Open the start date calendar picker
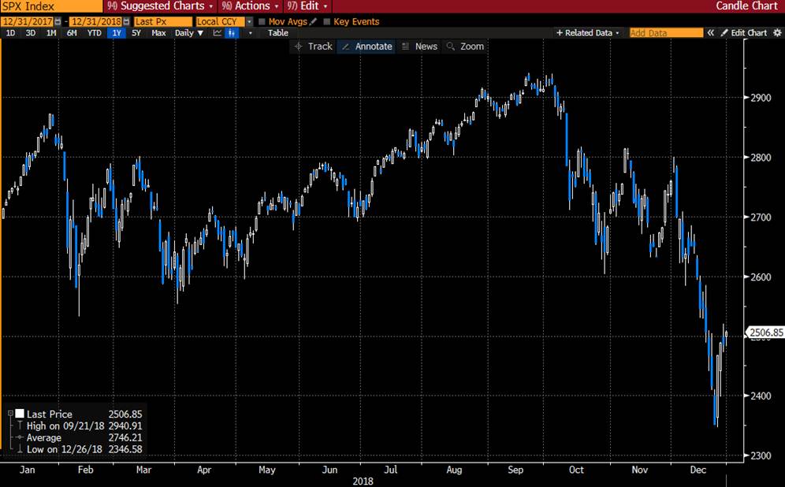The image size is (785, 487). coord(58,22)
